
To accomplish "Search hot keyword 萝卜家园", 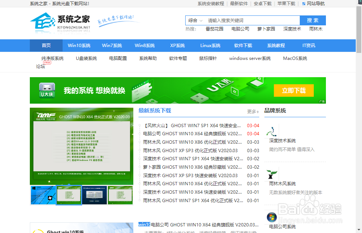I will click(266, 29).
